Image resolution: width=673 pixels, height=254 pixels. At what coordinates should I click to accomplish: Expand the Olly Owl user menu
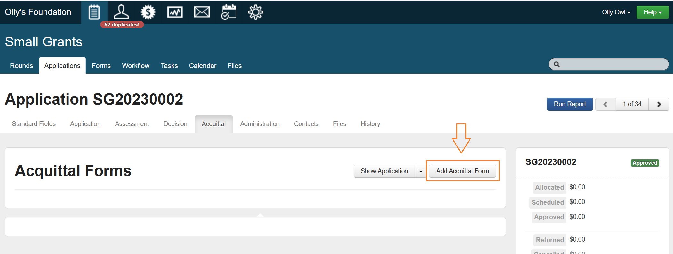616,12
